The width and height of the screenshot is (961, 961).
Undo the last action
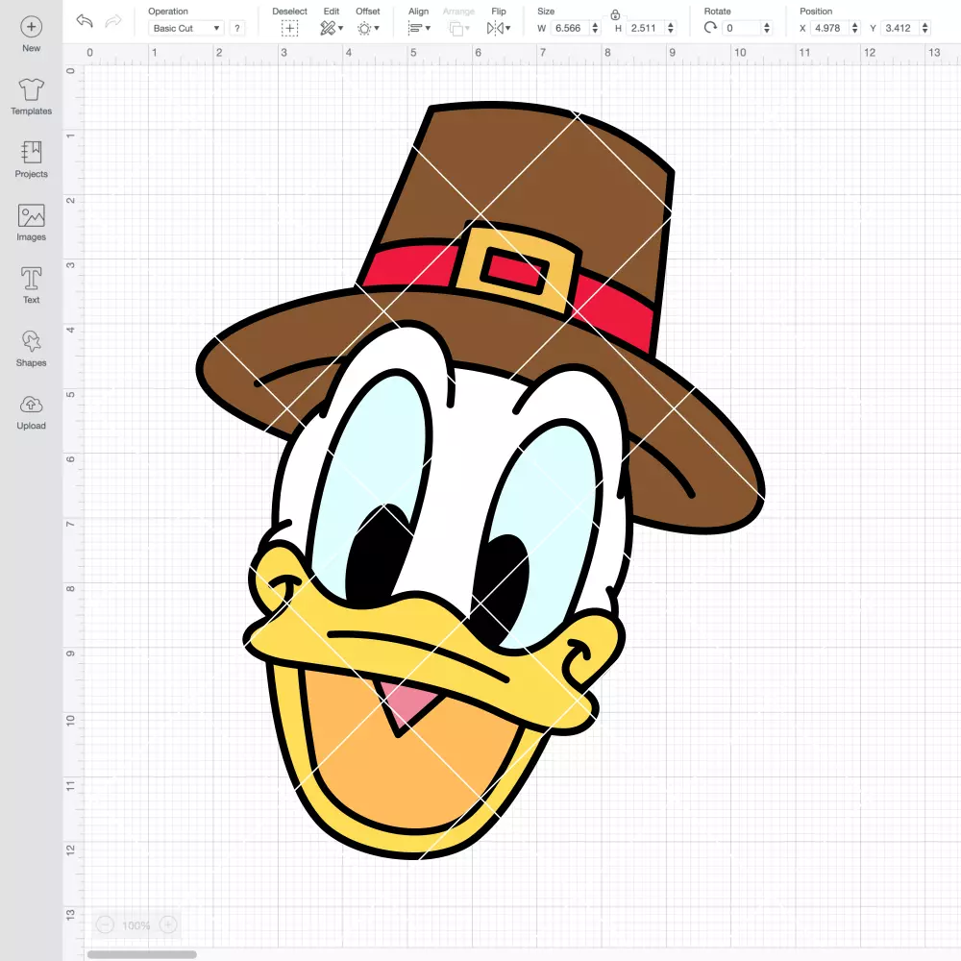85,21
